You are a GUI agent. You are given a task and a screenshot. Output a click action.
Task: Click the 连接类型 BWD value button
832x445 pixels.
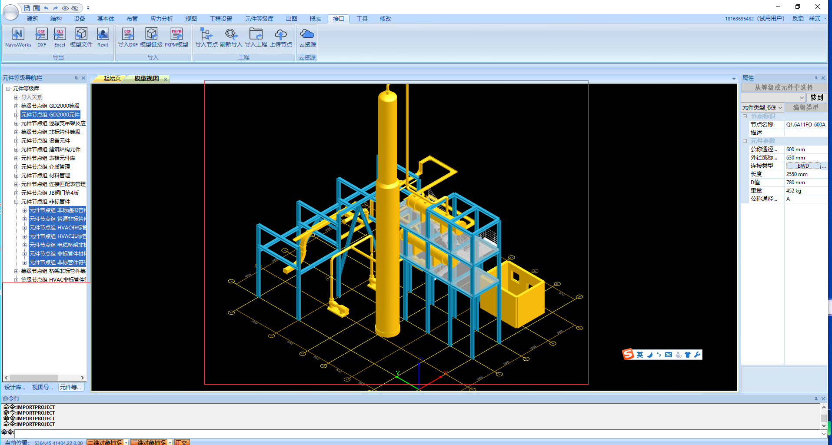(x=803, y=166)
